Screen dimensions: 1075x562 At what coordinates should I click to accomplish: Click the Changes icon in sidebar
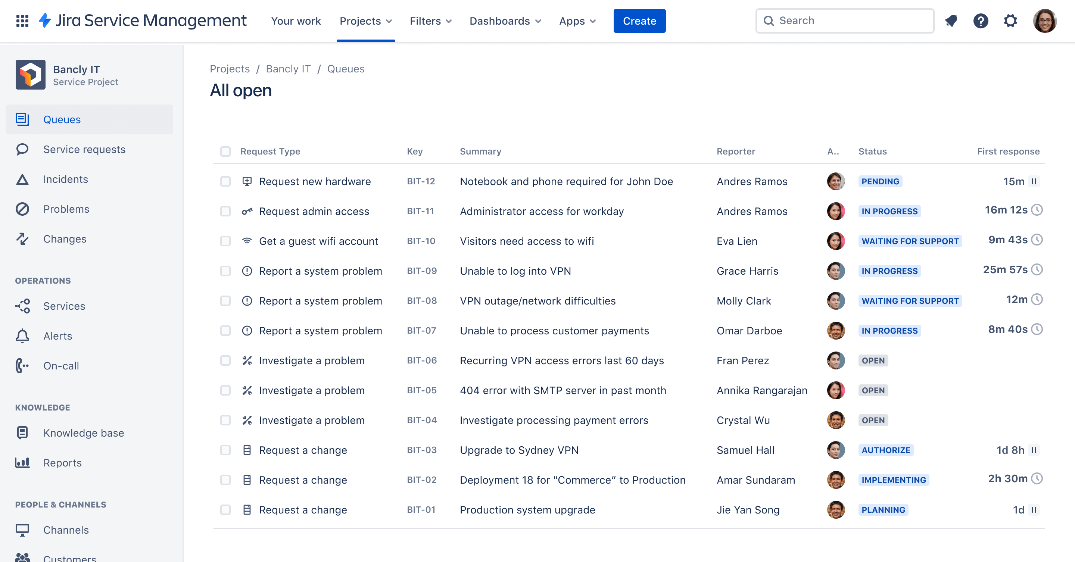coord(23,239)
